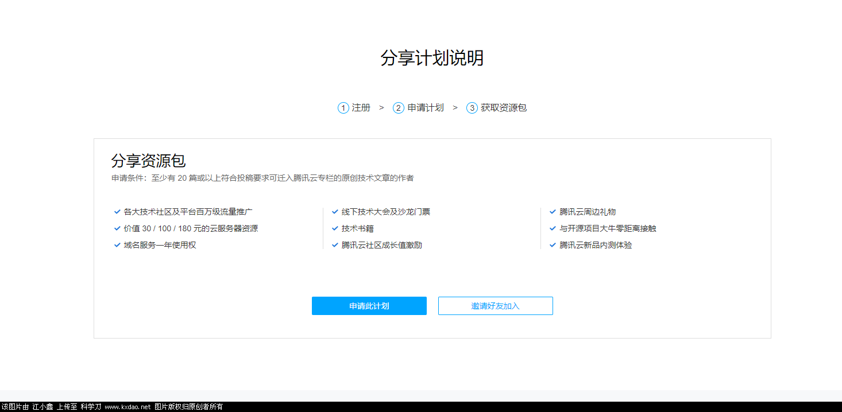Click checkmark beside 腾讯云周边礼物
This screenshot has height=412, width=842.
tap(553, 212)
